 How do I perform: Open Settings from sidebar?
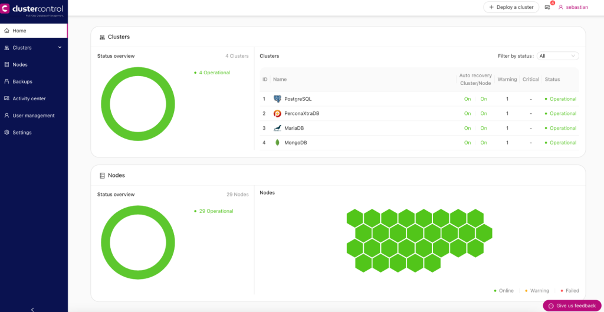34,133
